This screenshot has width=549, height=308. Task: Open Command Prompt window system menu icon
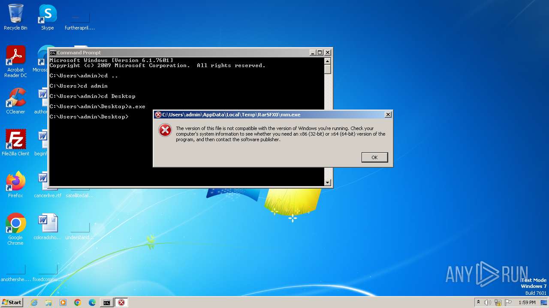pos(53,53)
